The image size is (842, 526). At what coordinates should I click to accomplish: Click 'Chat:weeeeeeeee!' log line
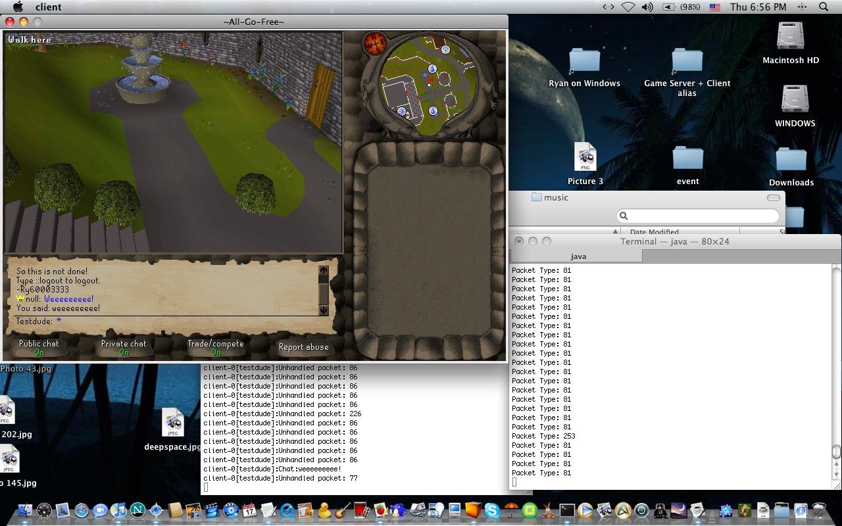(272, 469)
